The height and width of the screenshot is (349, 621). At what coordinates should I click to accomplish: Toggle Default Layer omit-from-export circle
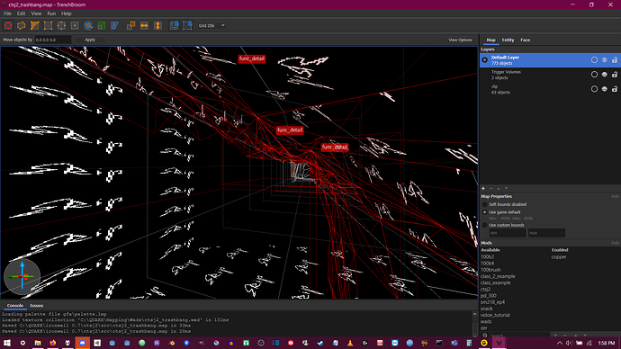(x=594, y=60)
